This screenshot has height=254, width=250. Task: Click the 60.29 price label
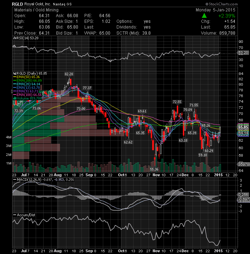point(209,151)
